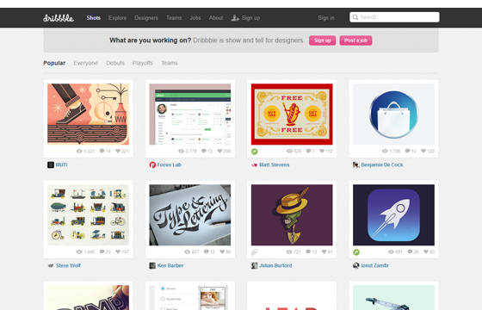Image resolution: width=482 pixels, height=310 pixels.
Task: Open Julian Burford profile link
Action: (x=275, y=265)
